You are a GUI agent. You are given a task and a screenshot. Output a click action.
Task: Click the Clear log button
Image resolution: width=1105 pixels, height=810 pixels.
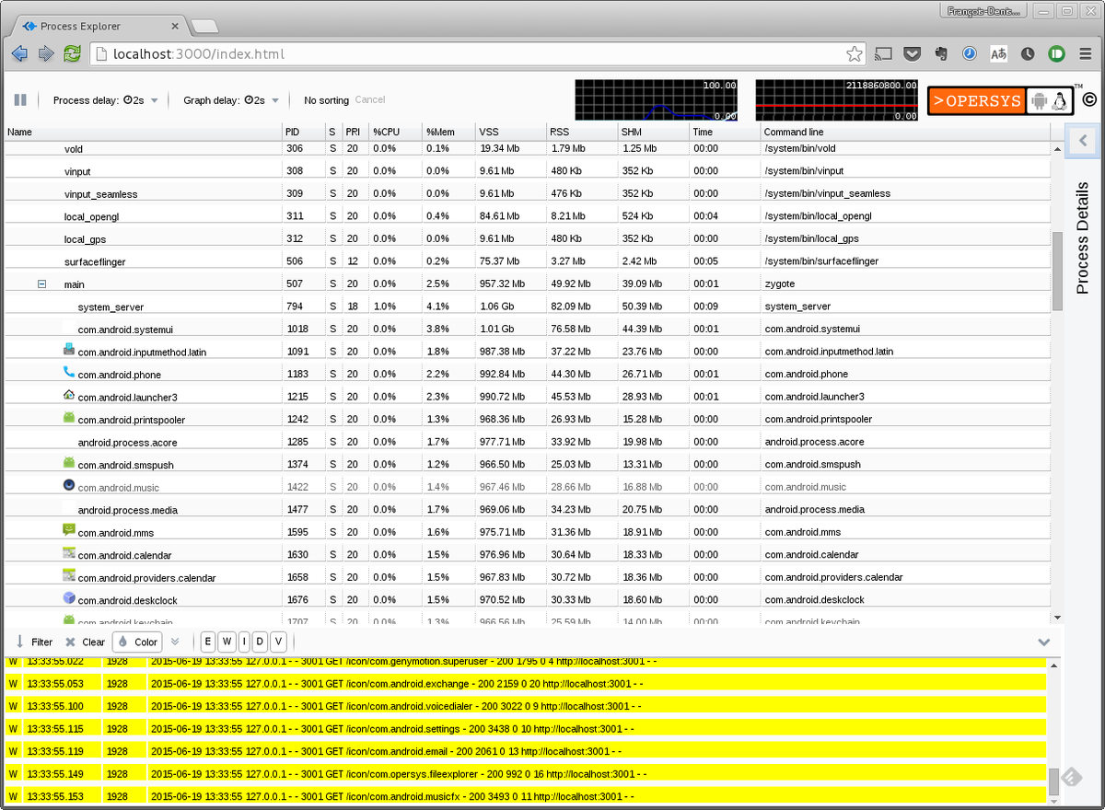[86, 642]
